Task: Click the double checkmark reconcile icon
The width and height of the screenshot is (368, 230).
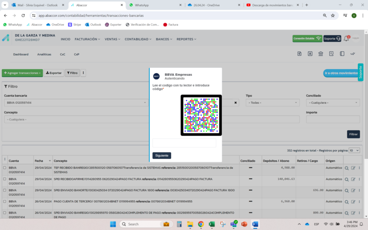Action: coord(353,54)
